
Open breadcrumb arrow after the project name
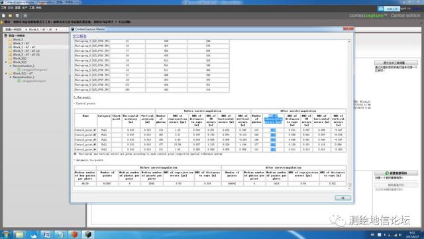26,29
